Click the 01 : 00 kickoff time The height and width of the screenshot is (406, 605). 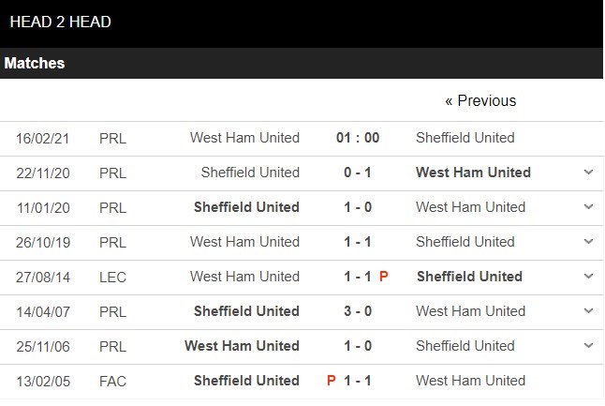358,138
